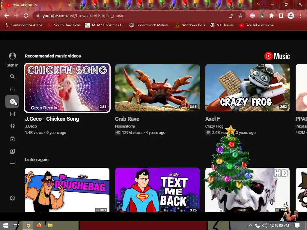
Task: Open the hamburger menu icon in sidebar
Action: pyautogui.click(x=12, y=164)
